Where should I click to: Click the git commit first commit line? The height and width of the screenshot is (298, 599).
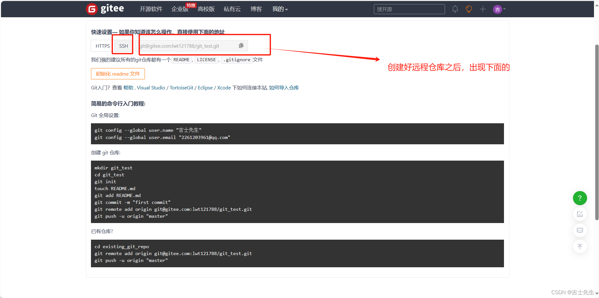point(132,202)
